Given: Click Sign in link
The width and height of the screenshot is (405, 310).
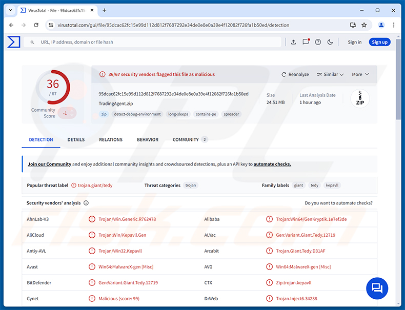Looking at the screenshot, I should 354,42.
